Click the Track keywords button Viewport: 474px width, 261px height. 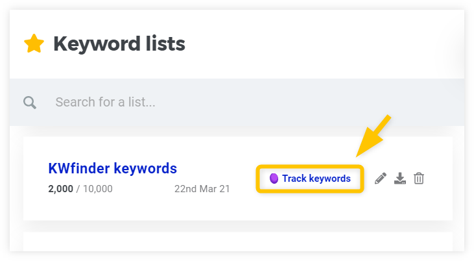point(310,179)
